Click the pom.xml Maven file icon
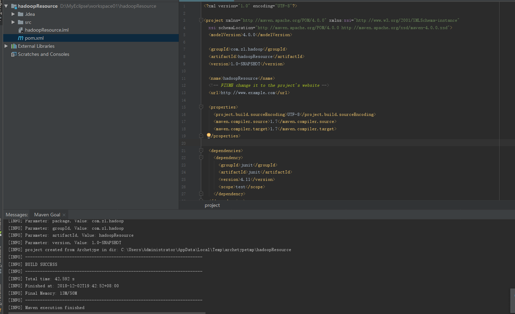515x314 pixels. click(20, 38)
